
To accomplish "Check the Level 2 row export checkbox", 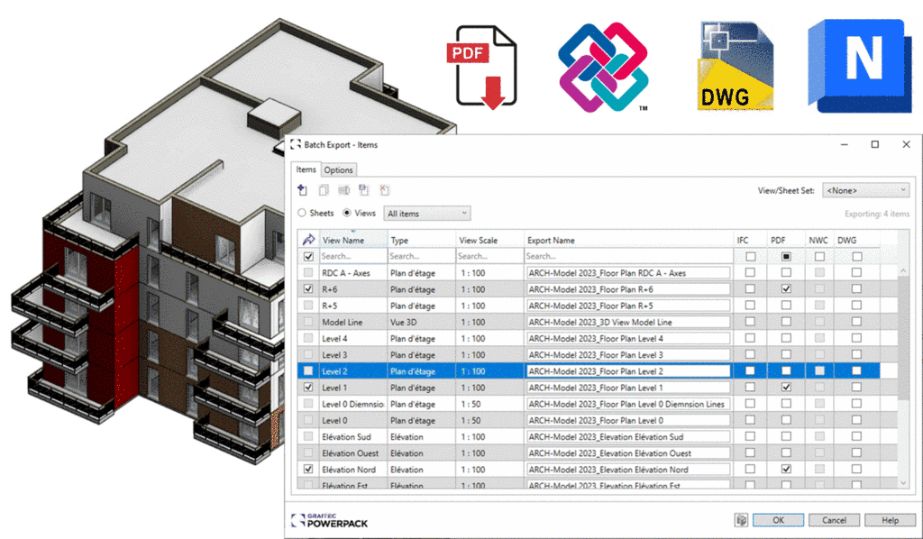I will pos(308,370).
